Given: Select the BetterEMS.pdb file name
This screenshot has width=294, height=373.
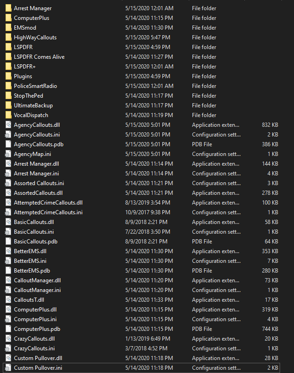Looking at the screenshot, I should 32,271.
